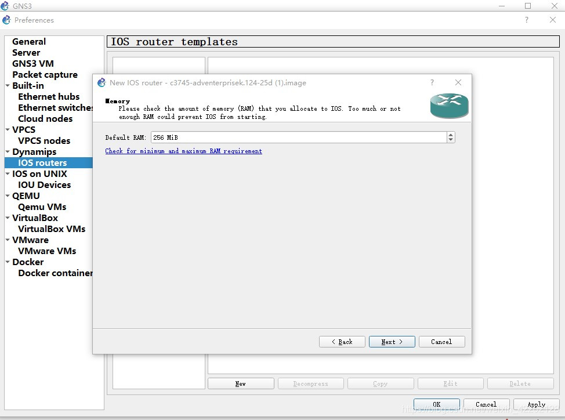Close the Preferences dialog
Image resolution: width=565 pixels, height=420 pixels.
tap(553, 20)
